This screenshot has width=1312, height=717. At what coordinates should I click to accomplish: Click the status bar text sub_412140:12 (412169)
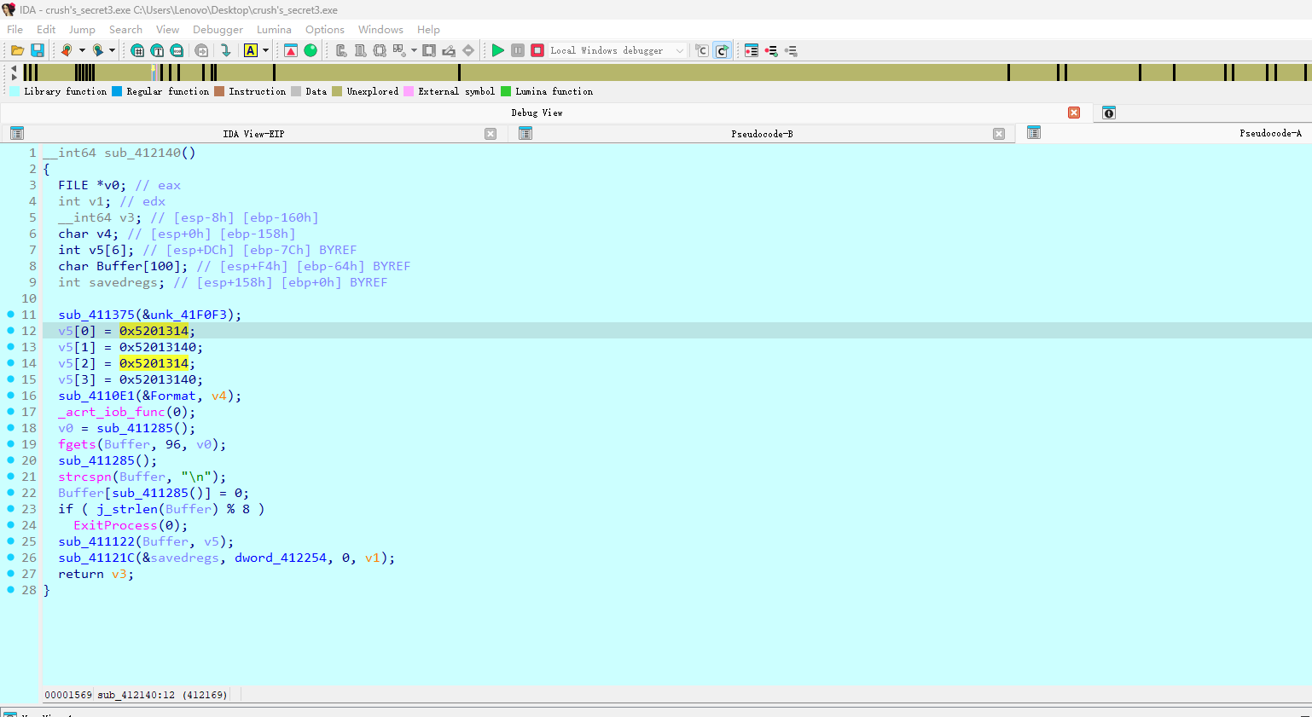[x=162, y=695]
